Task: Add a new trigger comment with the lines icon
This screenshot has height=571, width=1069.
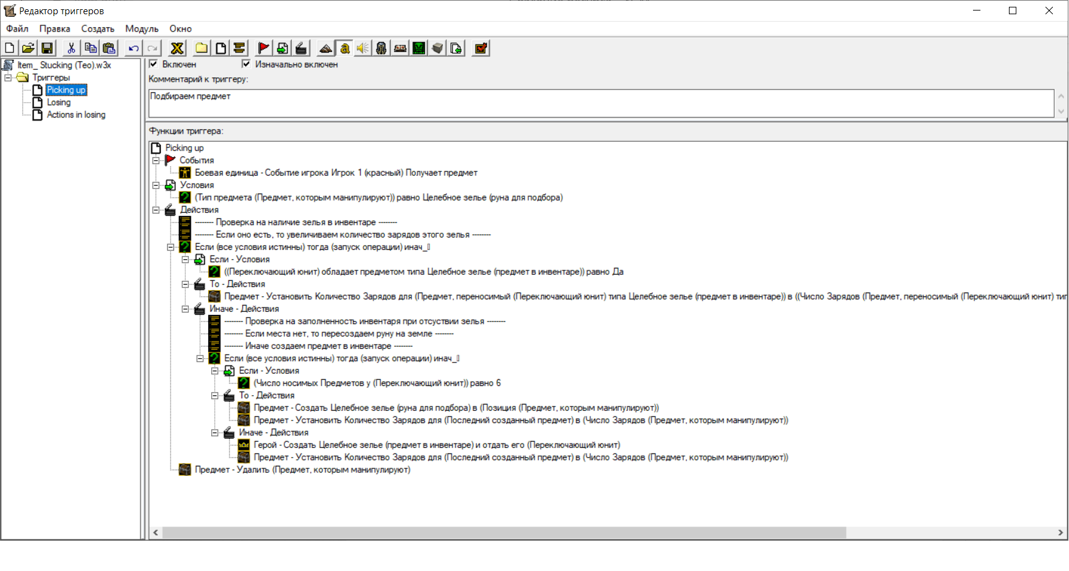Action: point(239,48)
